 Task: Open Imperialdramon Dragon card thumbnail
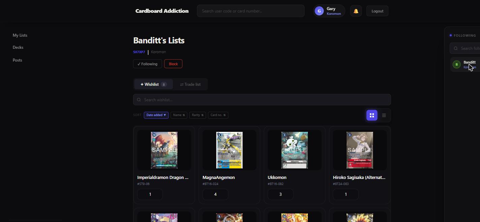pos(164,150)
